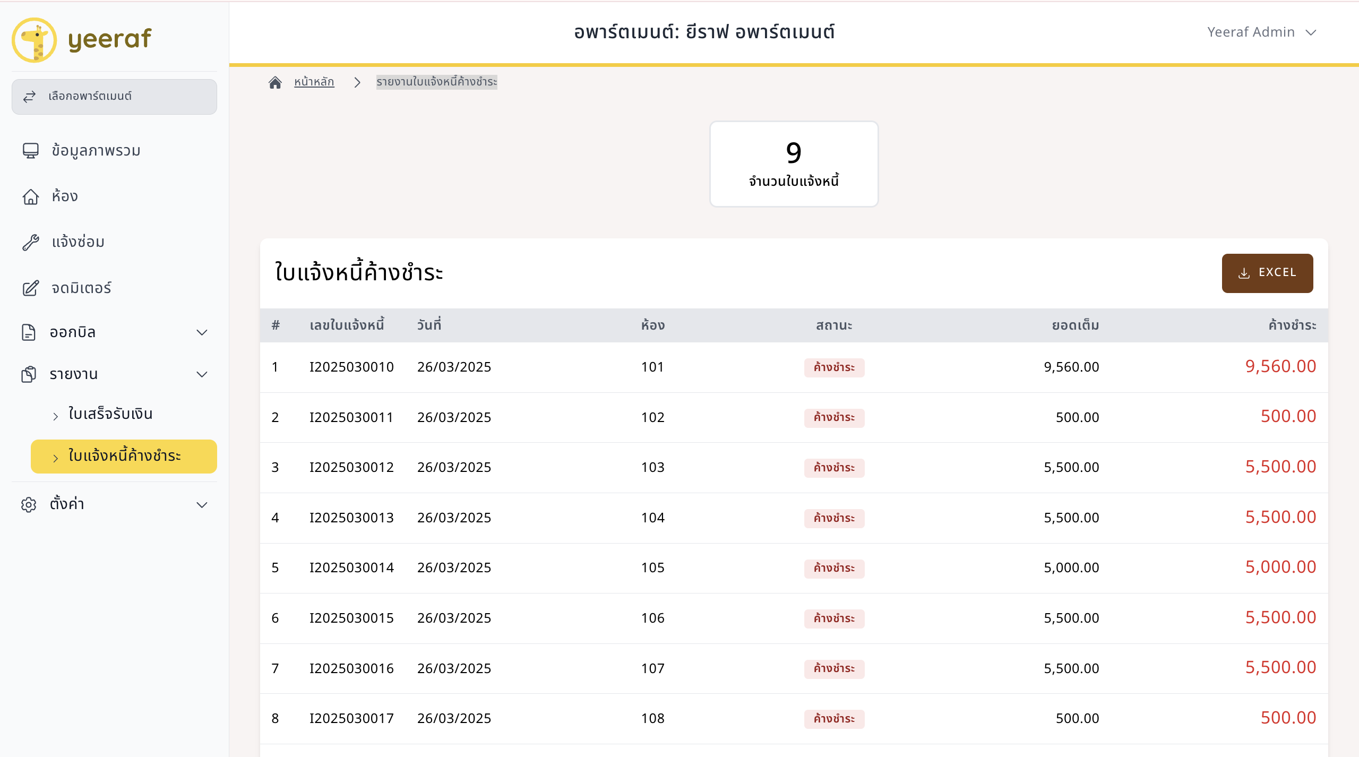1359x757 pixels.
Task: Expand the ออกบิล menu chevron
Action: coord(202,332)
